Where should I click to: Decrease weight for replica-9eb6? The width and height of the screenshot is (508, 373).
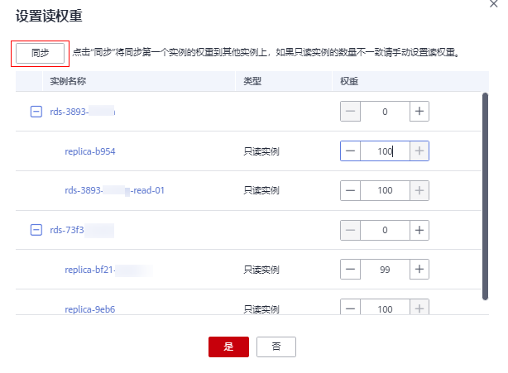pyautogui.click(x=350, y=308)
